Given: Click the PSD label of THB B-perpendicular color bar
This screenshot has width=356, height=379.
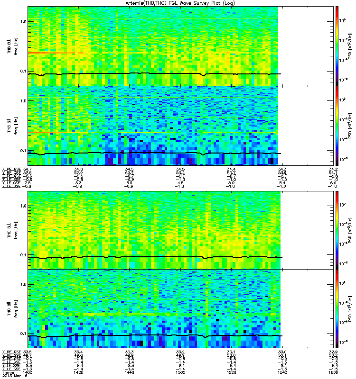Looking at the screenshot, I should click(x=350, y=46).
